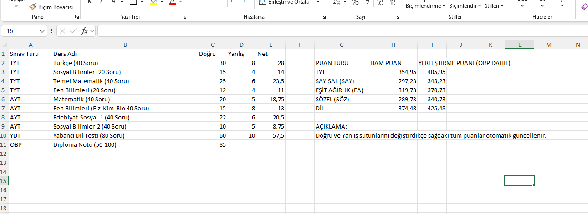Open Hücre Stilleri dropdown
588x214 pixels.
(x=494, y=4)
